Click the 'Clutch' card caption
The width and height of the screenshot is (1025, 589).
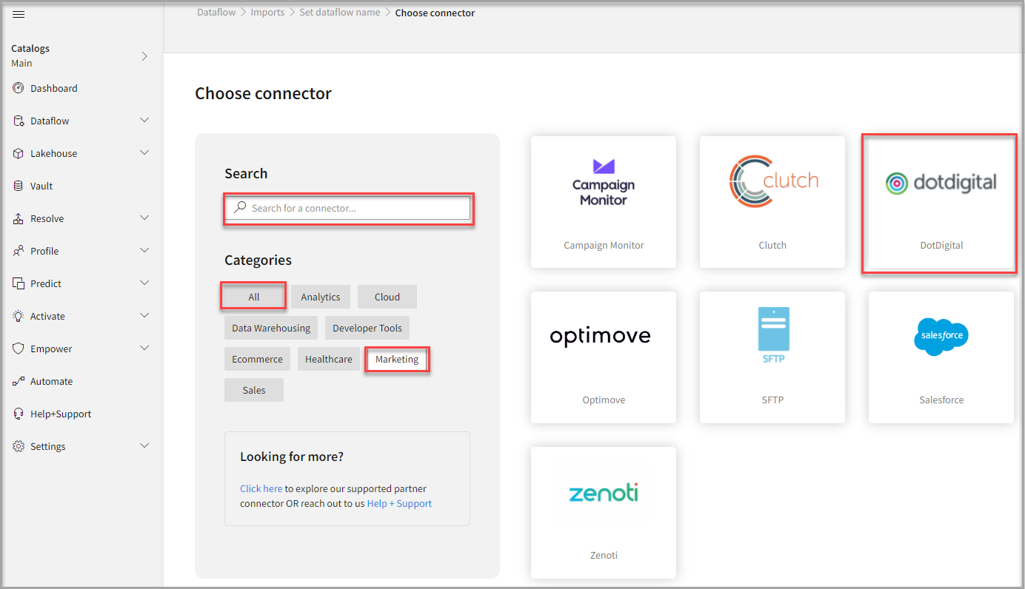[772, 245]
